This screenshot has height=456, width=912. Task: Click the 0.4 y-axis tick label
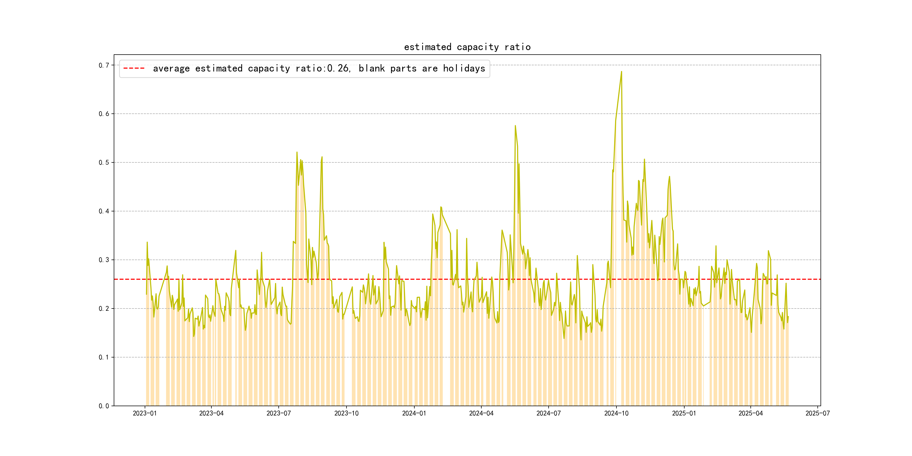[x=104, y=211]
